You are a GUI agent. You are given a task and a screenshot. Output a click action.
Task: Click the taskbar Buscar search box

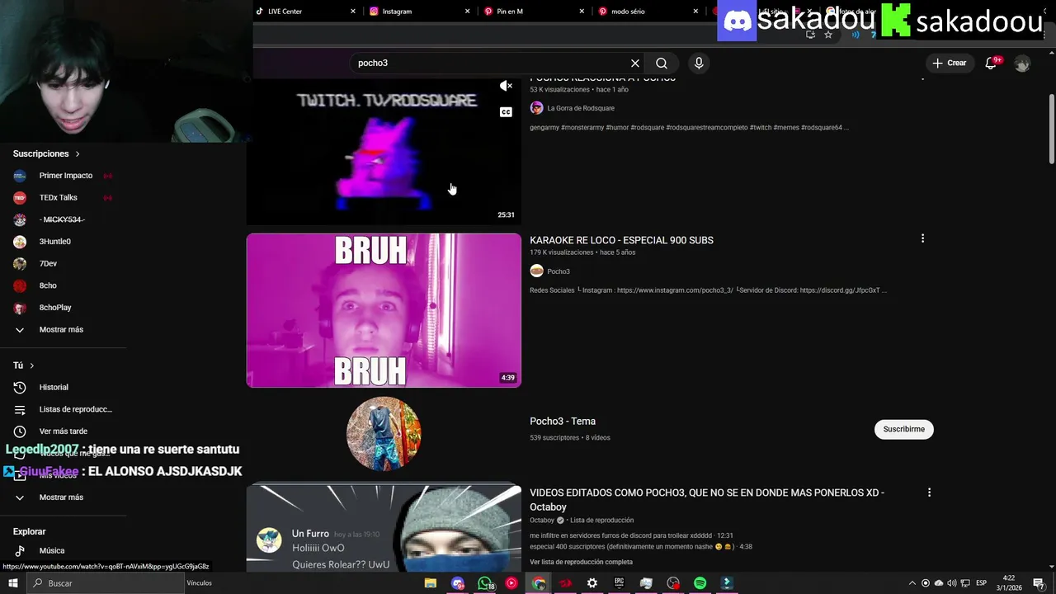[x=104, y=583]
